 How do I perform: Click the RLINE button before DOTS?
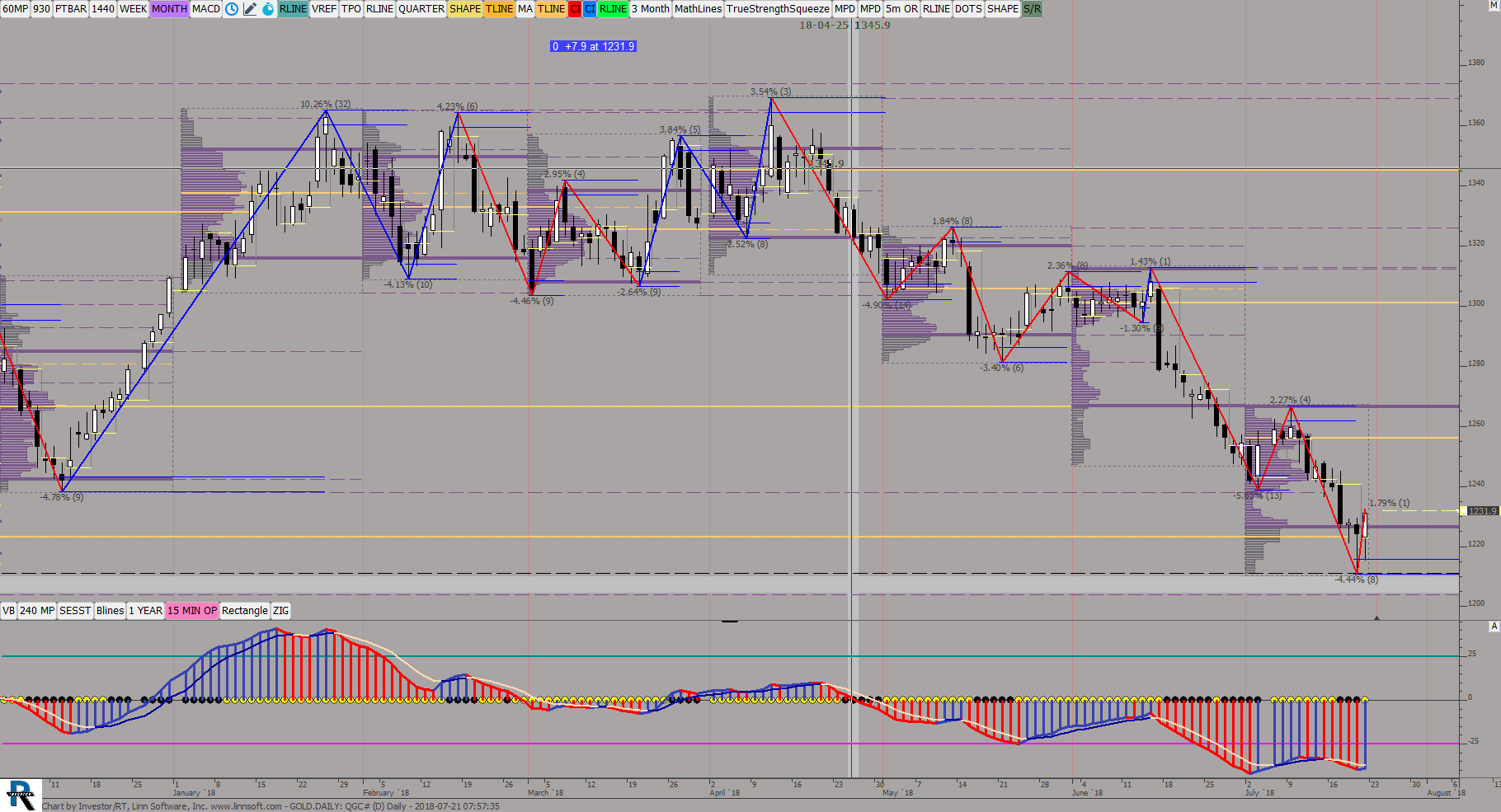tap(936, 9)
